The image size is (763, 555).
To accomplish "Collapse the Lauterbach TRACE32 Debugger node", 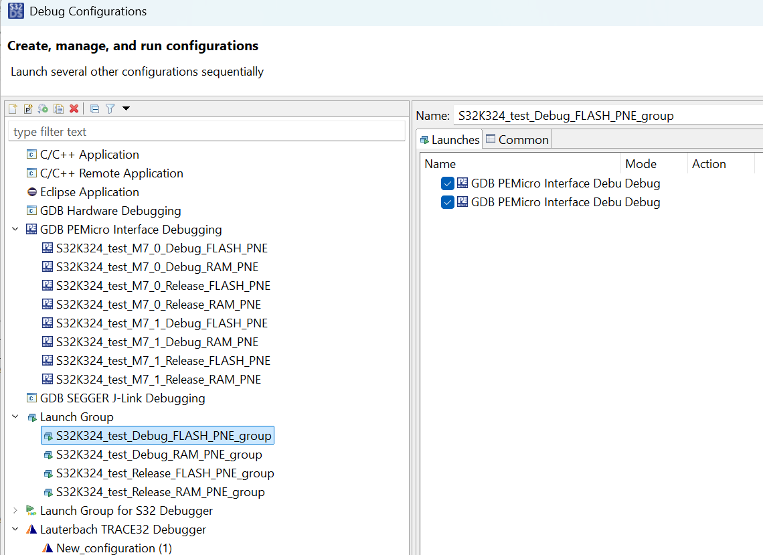I will 15,529.
